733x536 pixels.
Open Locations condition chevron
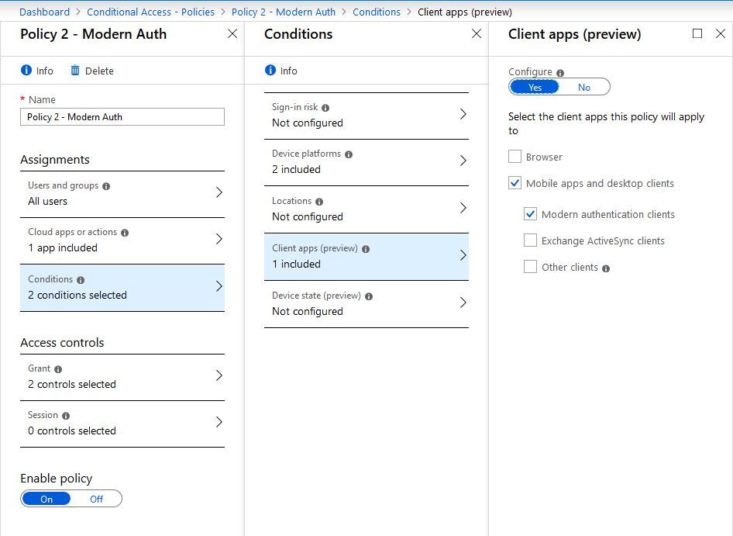[463, 208]
